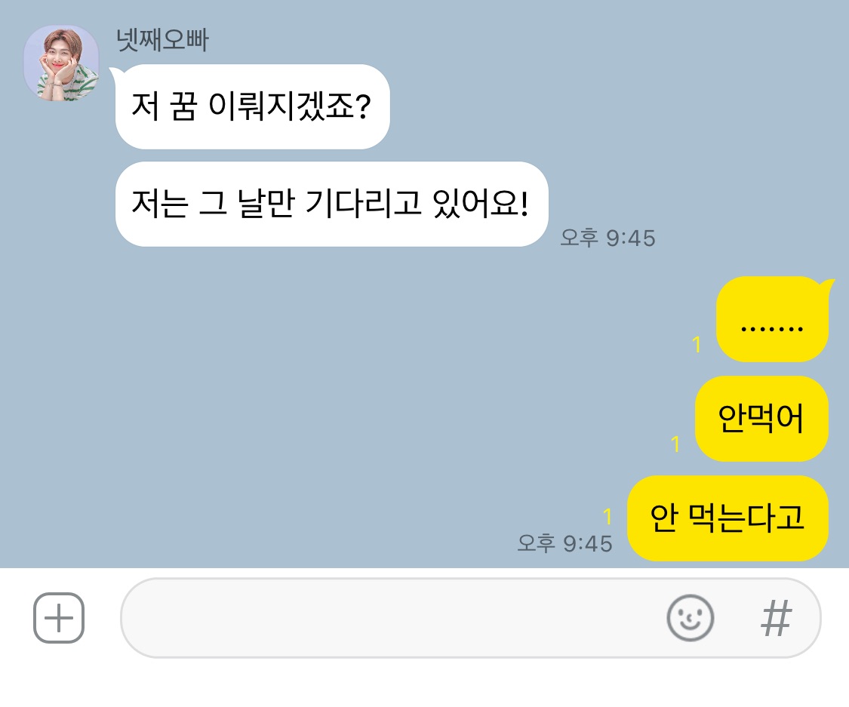Tap the hashtag search icon
This screenshot has height=707, width=849.
point(776,618)
